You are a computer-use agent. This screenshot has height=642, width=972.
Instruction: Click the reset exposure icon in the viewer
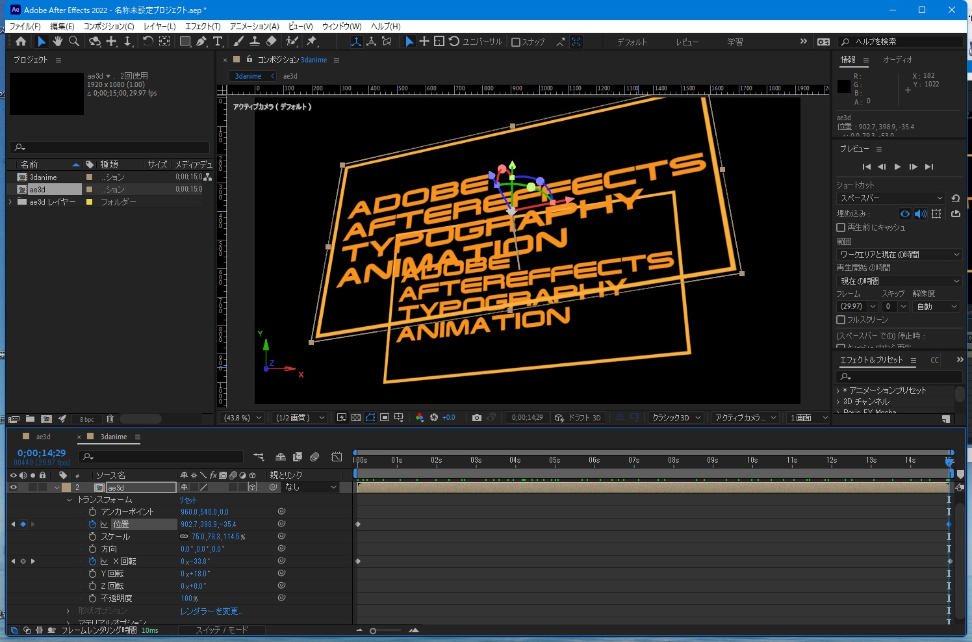pos(434,418)
